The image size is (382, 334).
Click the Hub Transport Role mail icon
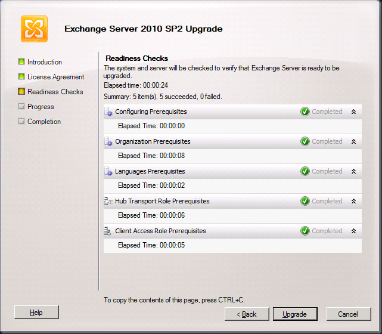pos(108,202)
